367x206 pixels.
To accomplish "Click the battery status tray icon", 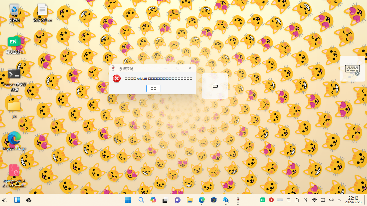I will tap(297, 200).
